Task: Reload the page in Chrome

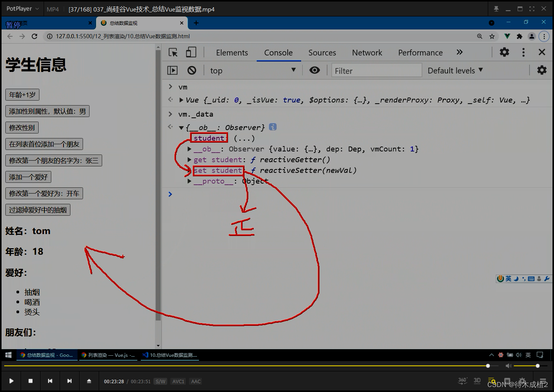Action: coord(34,36)
